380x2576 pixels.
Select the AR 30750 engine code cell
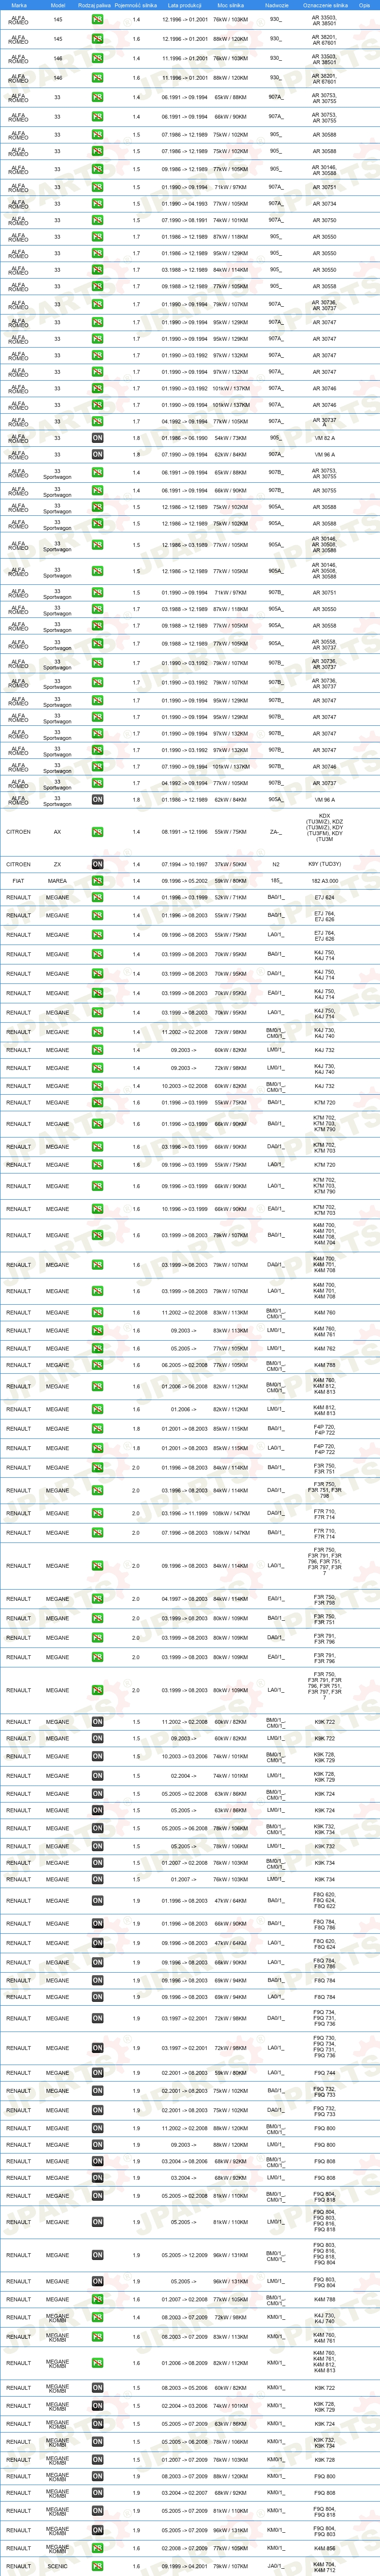pyautogui.click(x=324, y=220)
